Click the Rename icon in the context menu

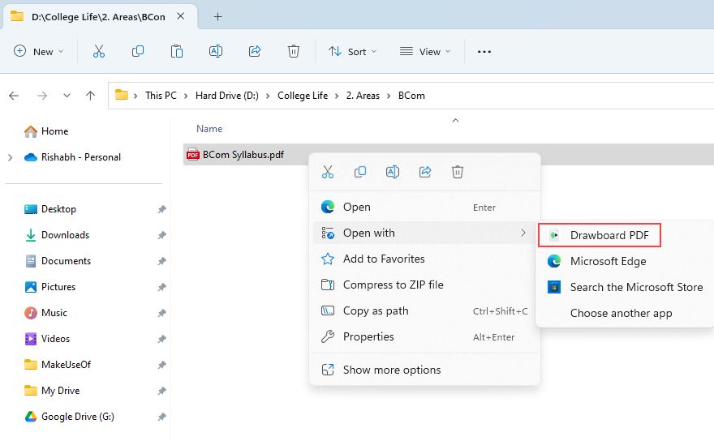click(393, 172)
